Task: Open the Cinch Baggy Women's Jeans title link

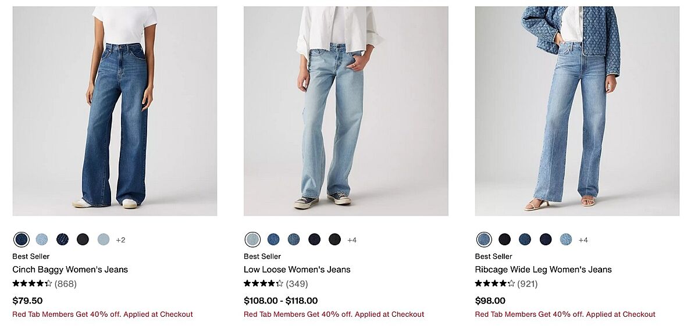Action: [70, 270]
